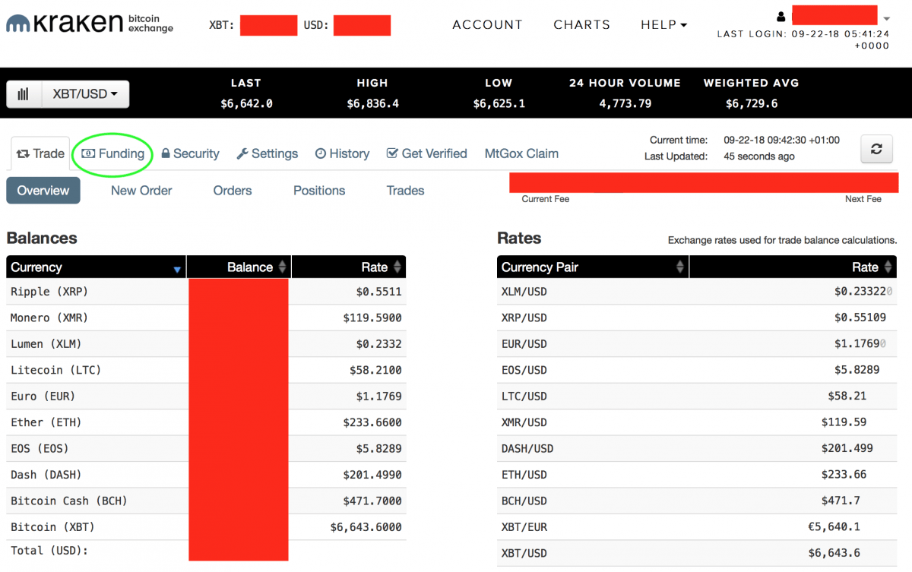Click the XMR/USD rate row
Image resolution: width=912 pixels, height=572 pixels.
click(x=697, y=422)
